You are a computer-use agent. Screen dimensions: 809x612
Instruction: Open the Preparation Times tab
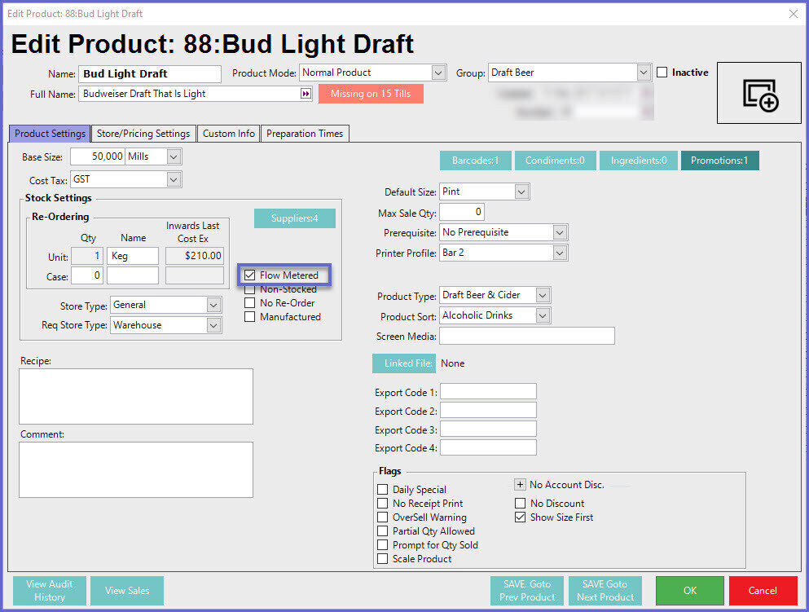(305, 134)
